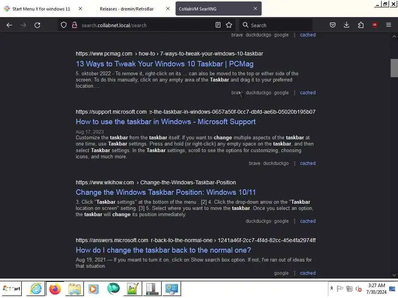Close the RetroBar releases tab
This screenshot has width=398, height=298.
168,9
